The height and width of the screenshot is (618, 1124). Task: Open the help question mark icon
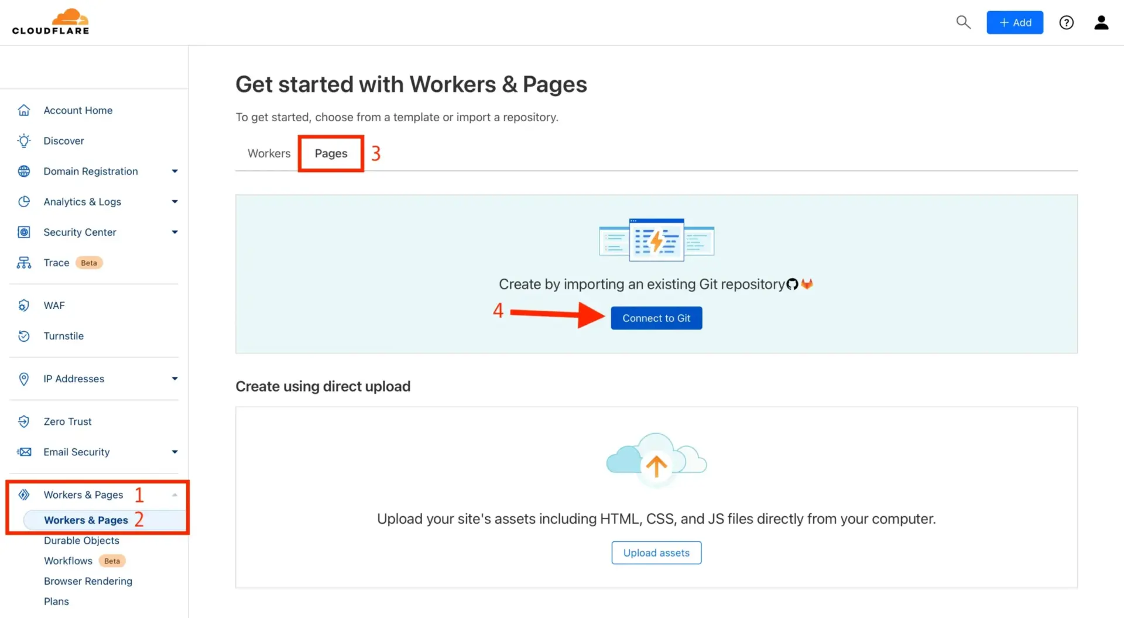click(x=1066, y=22)
